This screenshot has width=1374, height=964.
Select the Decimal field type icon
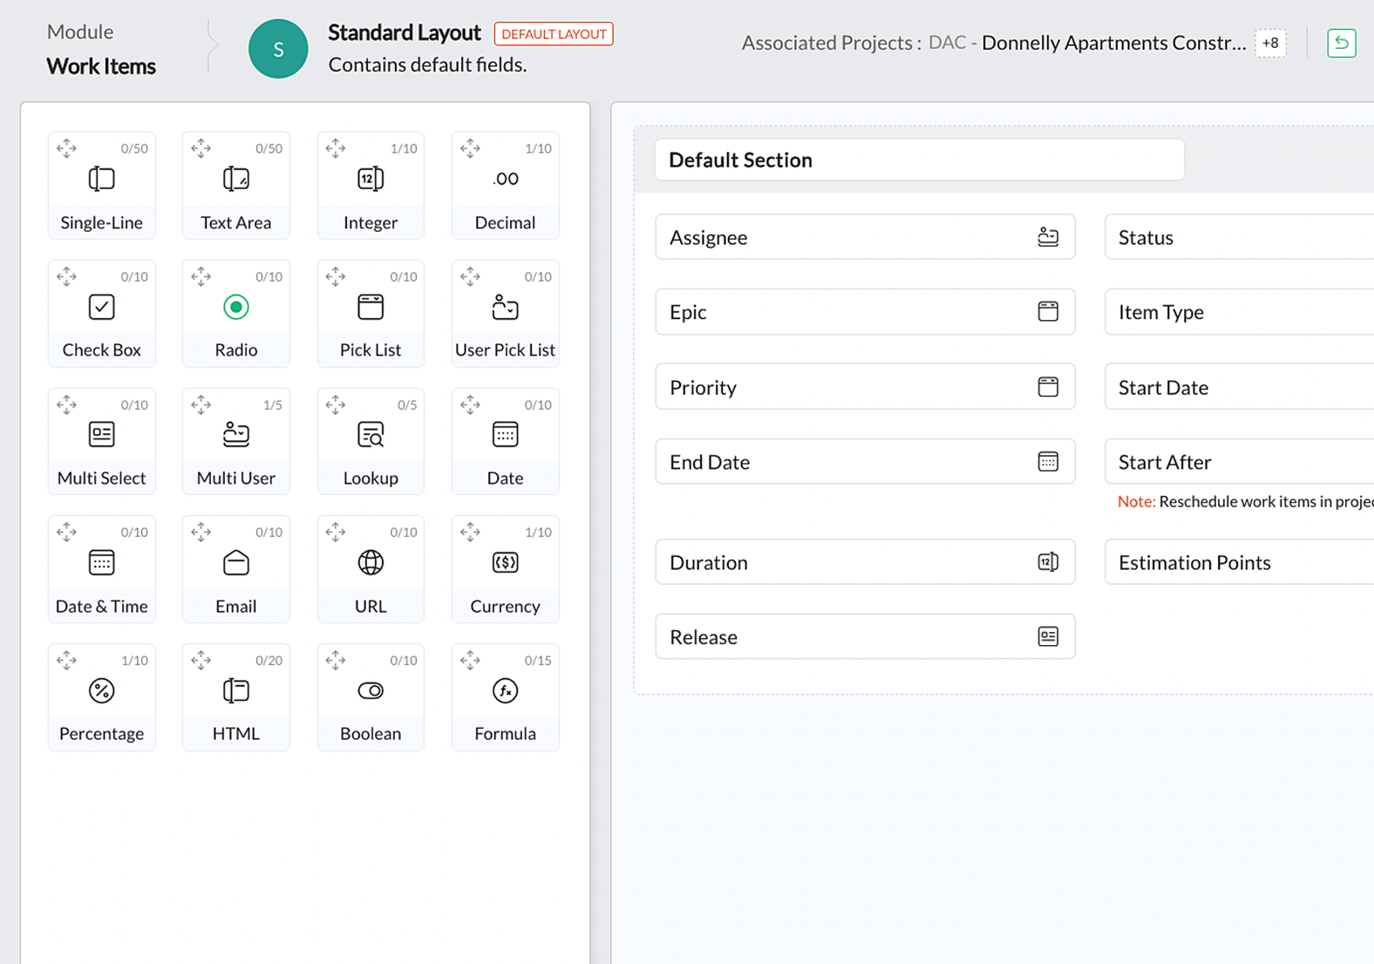click(x=505, y=179)
